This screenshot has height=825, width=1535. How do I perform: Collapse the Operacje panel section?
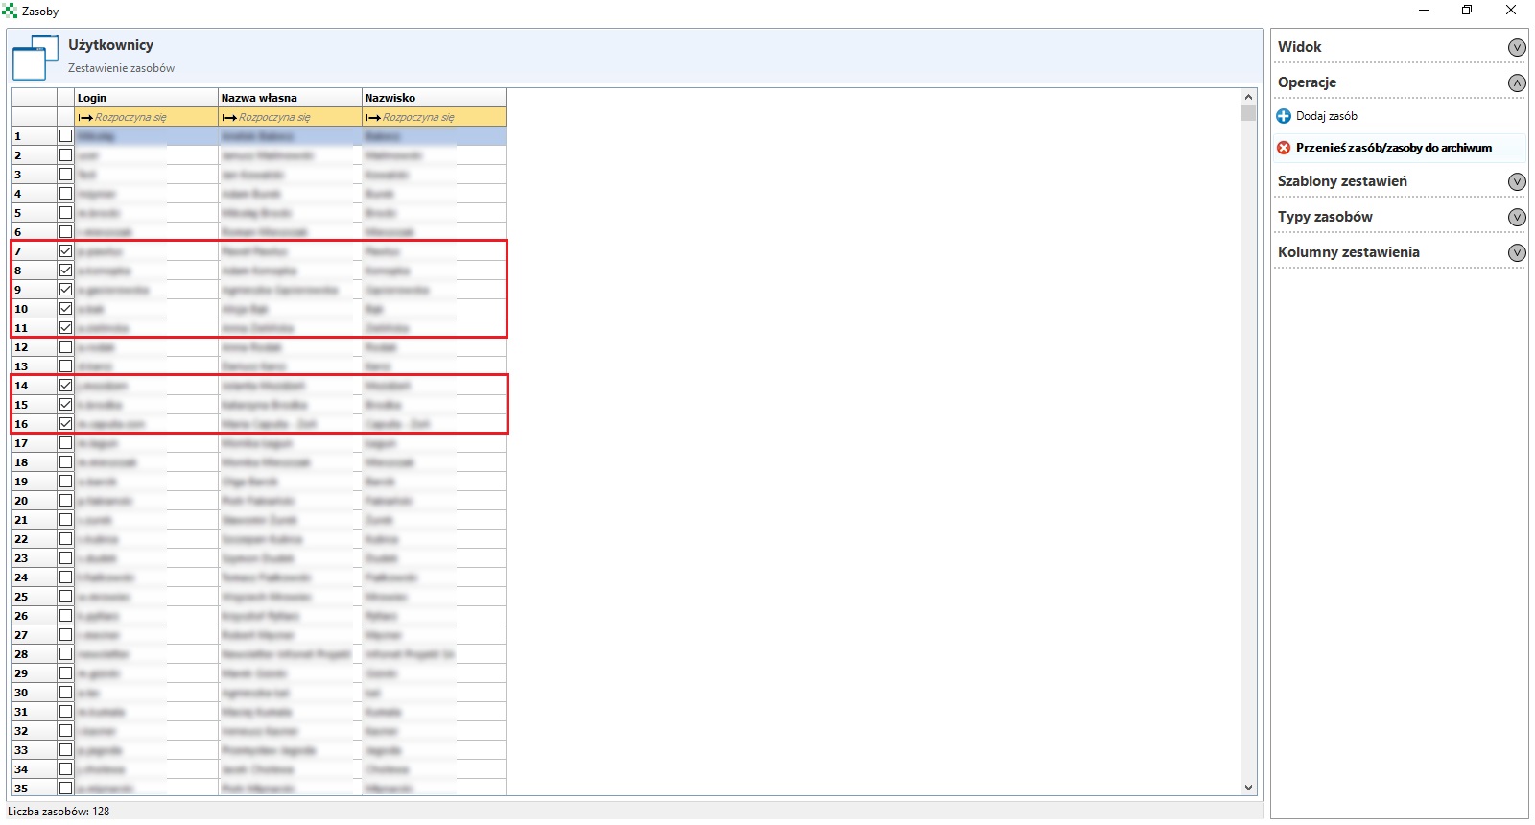coord(1517,82)
